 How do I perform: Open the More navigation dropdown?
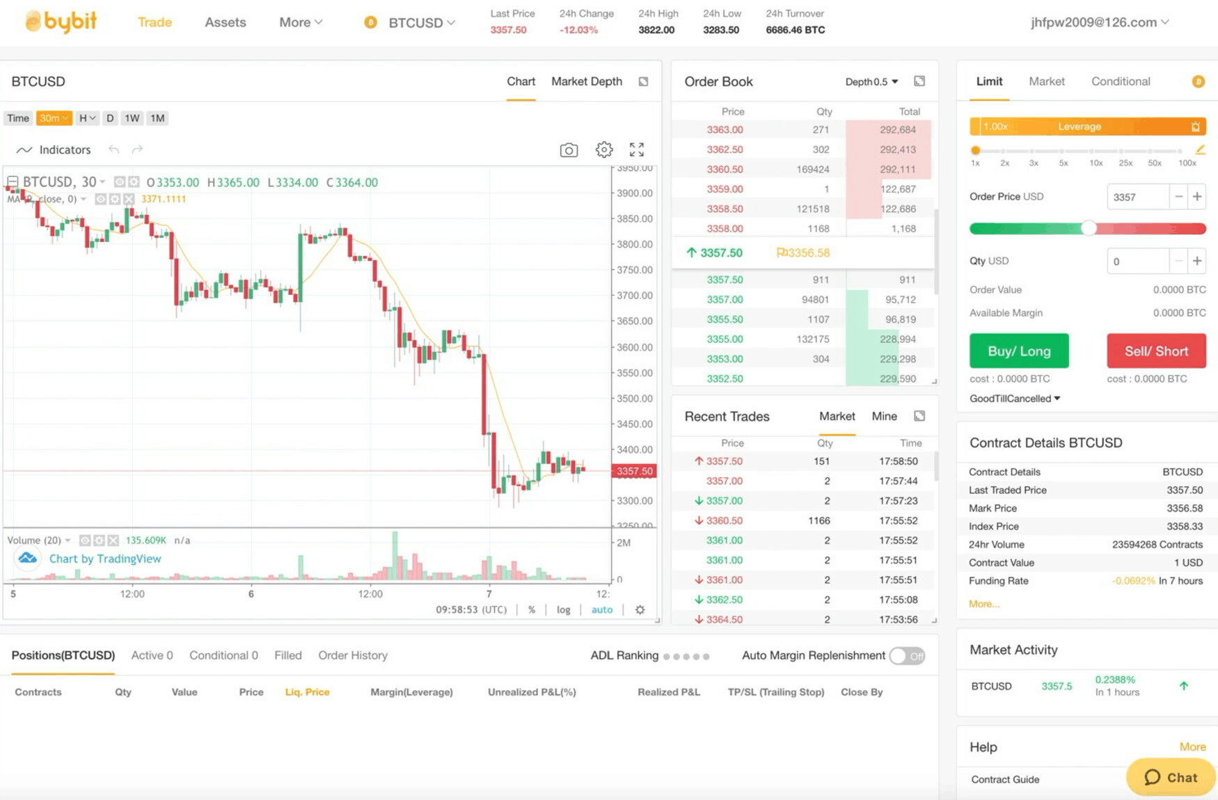301,22
